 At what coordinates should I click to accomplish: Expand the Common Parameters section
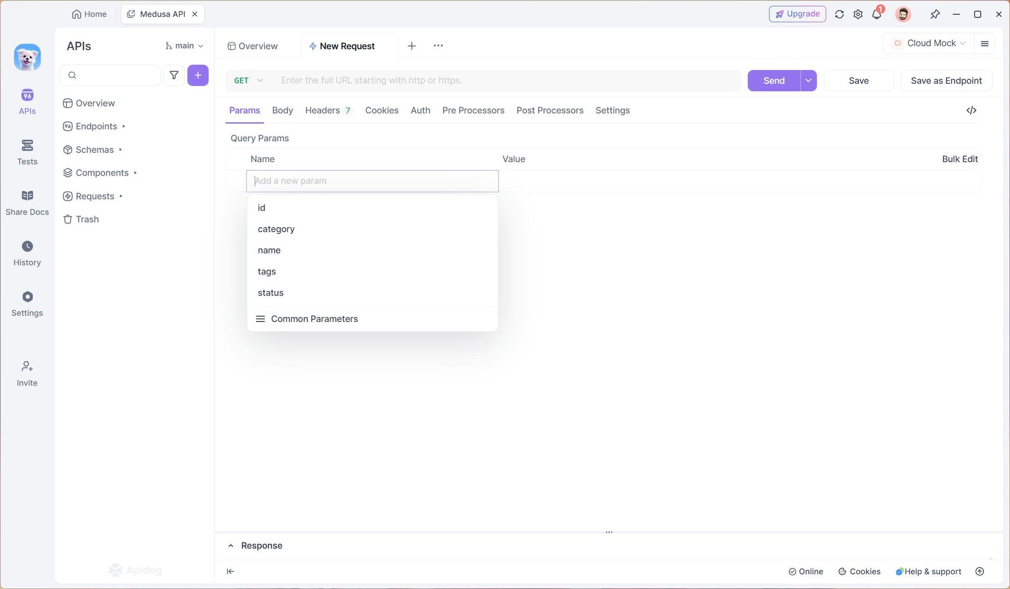tap(315, 318)
